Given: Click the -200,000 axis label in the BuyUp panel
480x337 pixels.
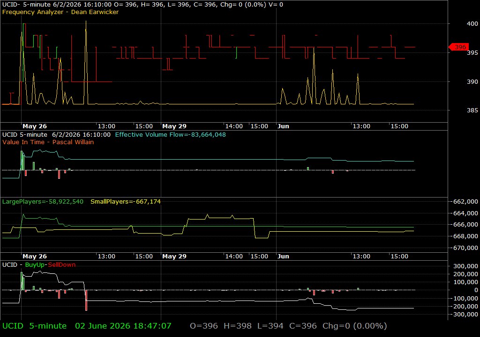Looking at the screenshot, I should [465, 307].
